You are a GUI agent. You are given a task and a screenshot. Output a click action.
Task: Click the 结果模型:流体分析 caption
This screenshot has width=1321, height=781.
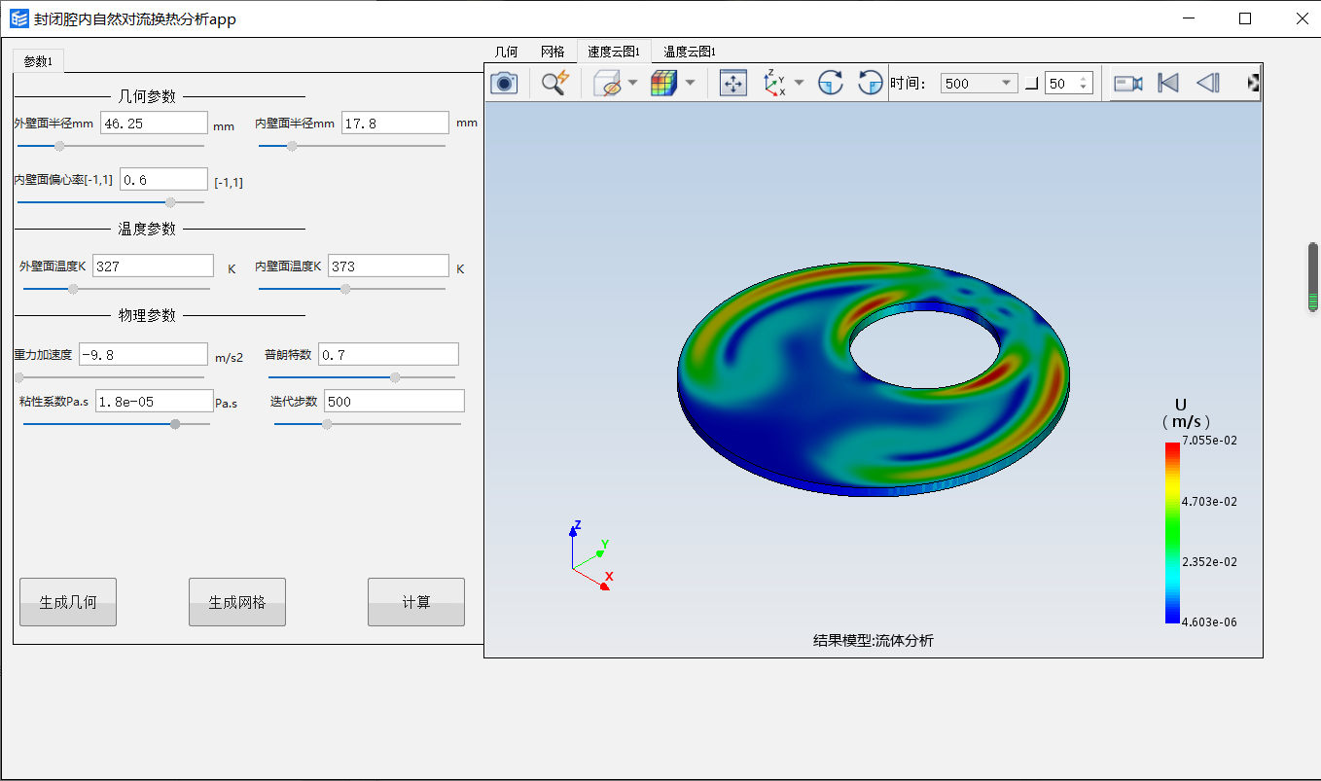pos(874,640)
